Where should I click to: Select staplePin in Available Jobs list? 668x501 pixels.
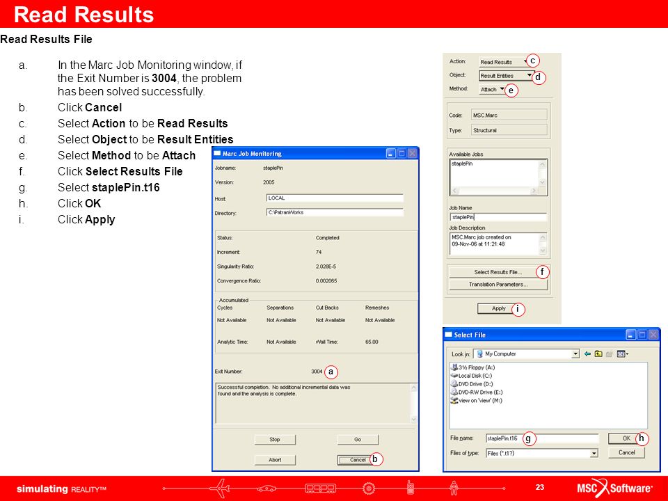(462, 164)
